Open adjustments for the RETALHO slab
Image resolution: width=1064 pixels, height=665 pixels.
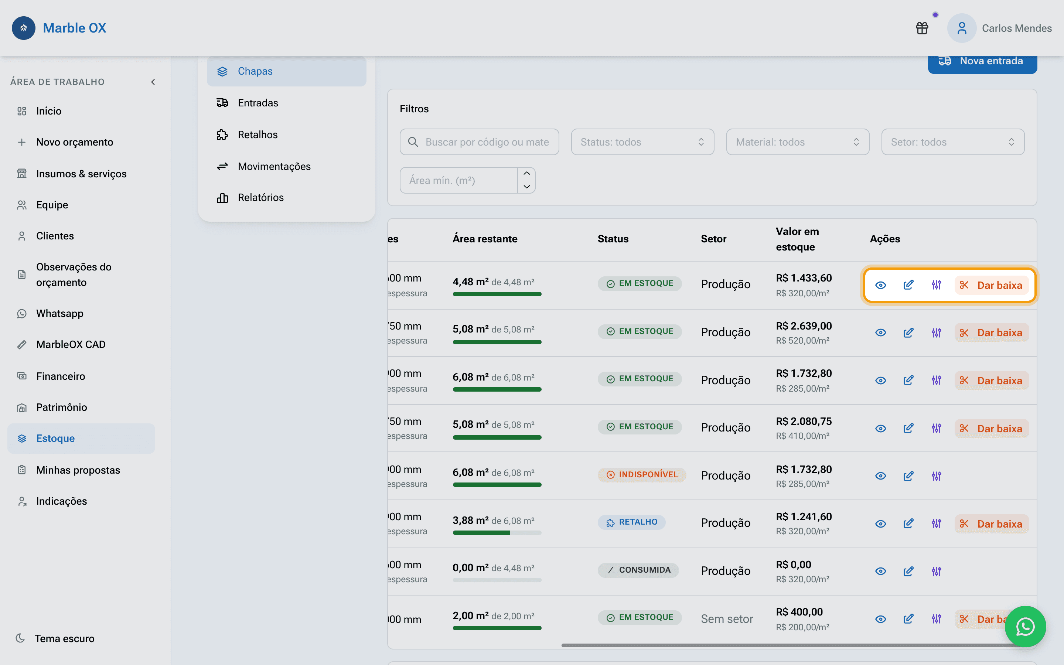click(x=937, y=524)
